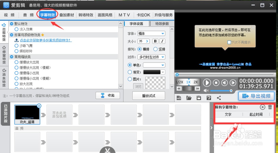Open the 叠加素材 tab
The width and height of the screenshot is (278, 153).
click(67, 15)
